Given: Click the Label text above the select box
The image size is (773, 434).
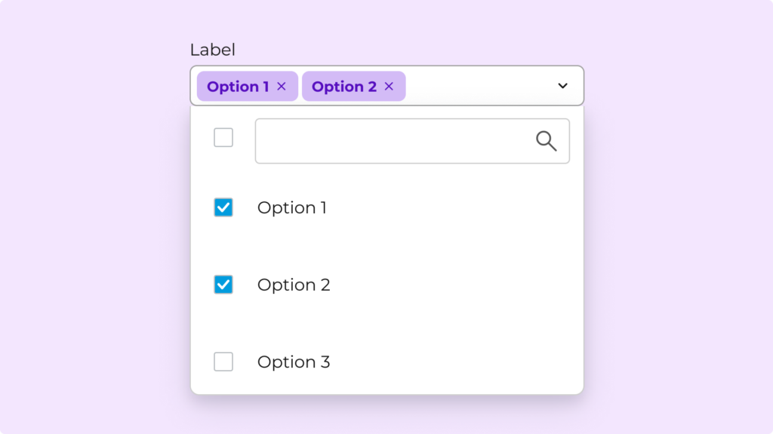Looking at the screenshot, I should click(x=213, y=50).
